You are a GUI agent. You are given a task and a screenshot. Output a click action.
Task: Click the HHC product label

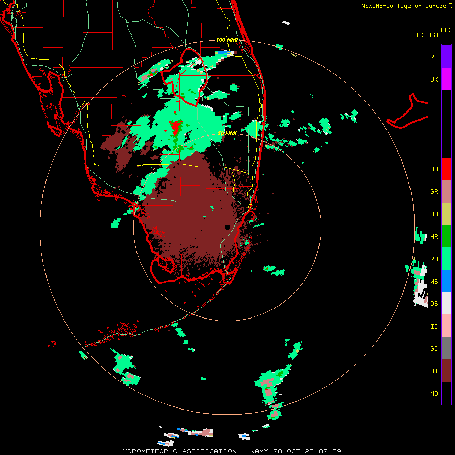coord(444,30)
